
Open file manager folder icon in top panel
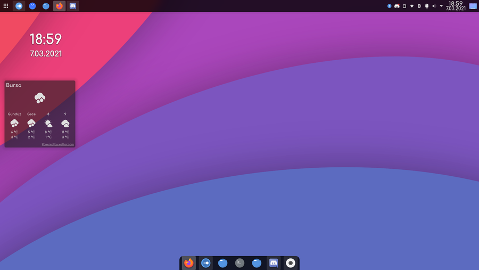46,6
